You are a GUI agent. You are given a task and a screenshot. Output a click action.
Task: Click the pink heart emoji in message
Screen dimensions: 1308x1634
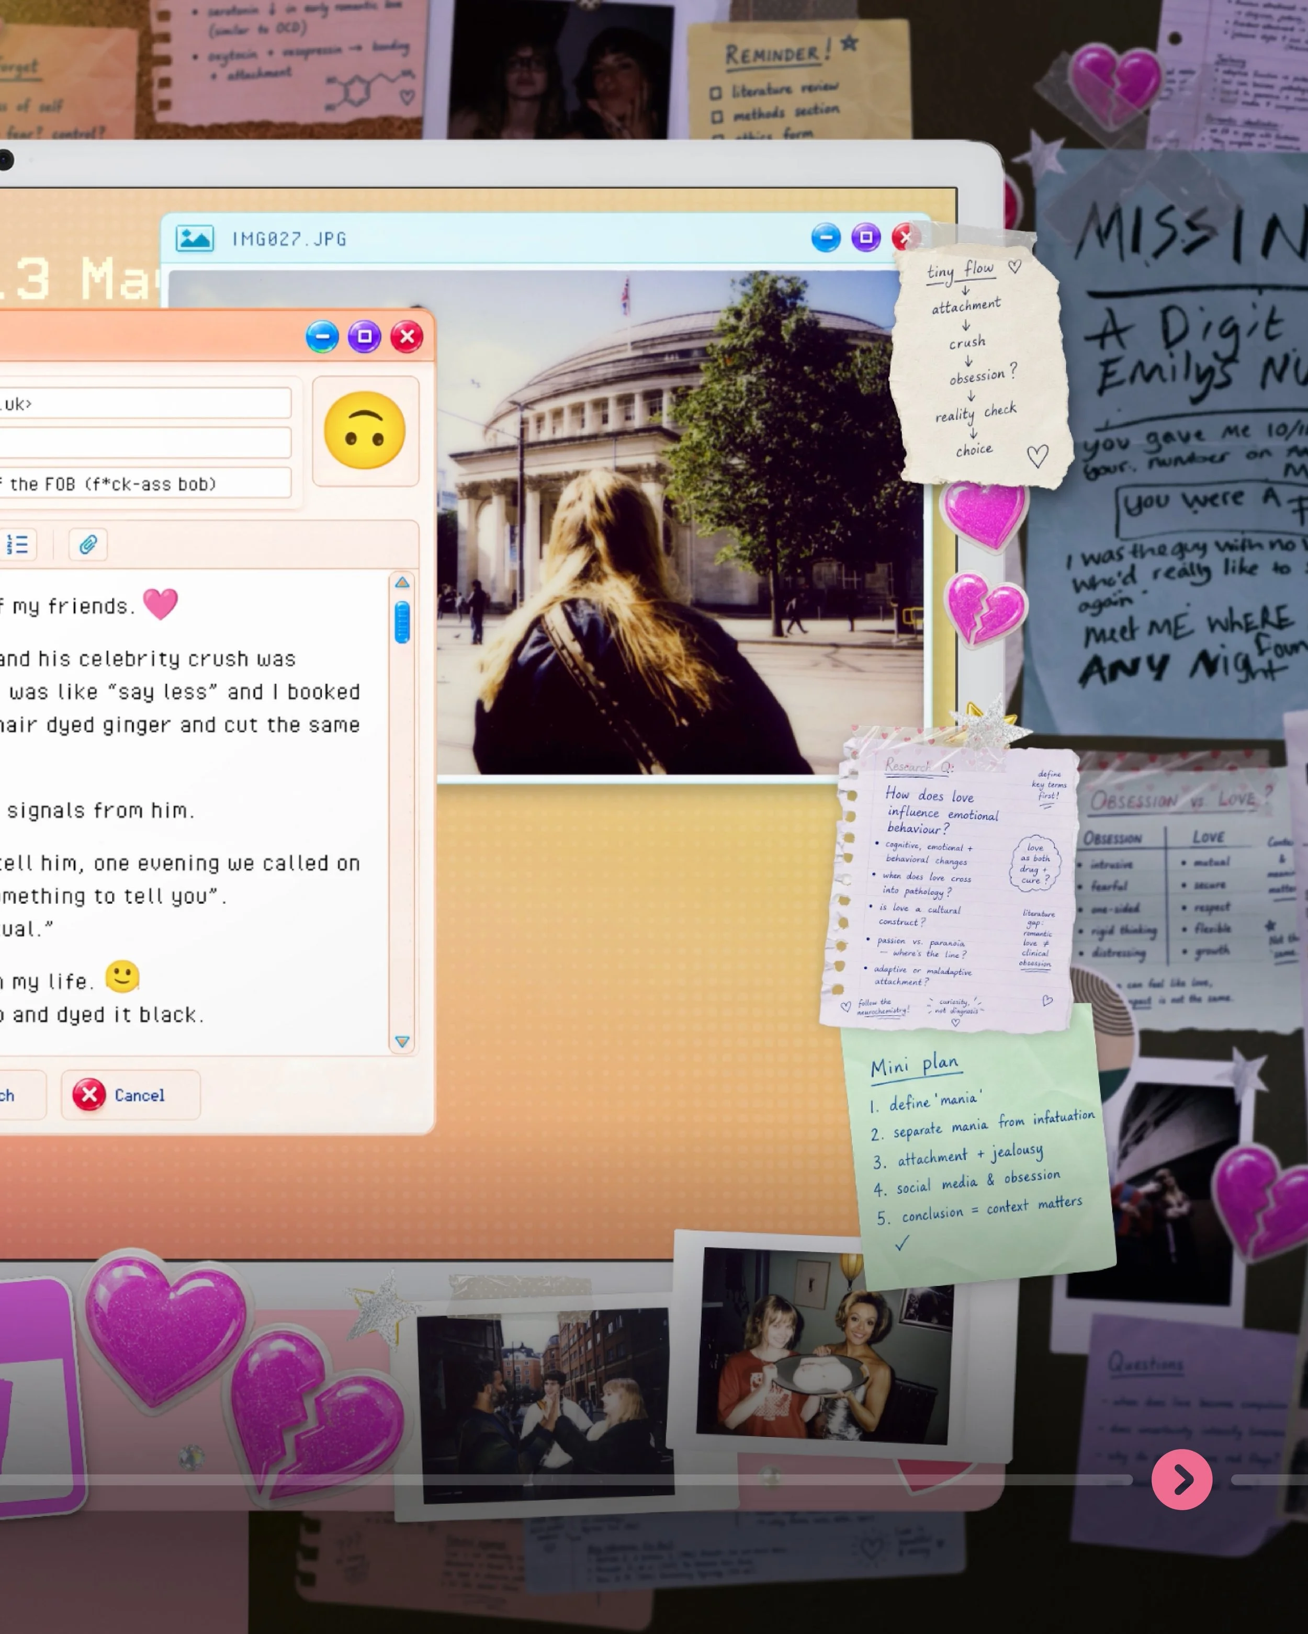tap(160, 604)
